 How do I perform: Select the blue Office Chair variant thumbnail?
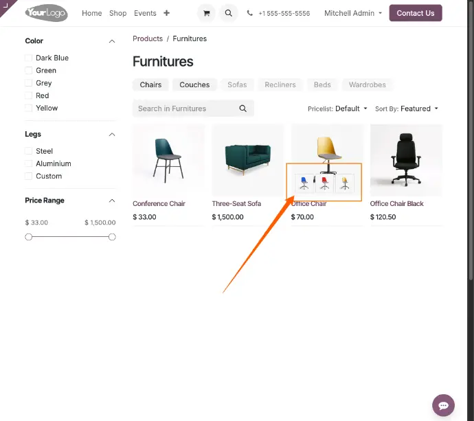point(304,183)
